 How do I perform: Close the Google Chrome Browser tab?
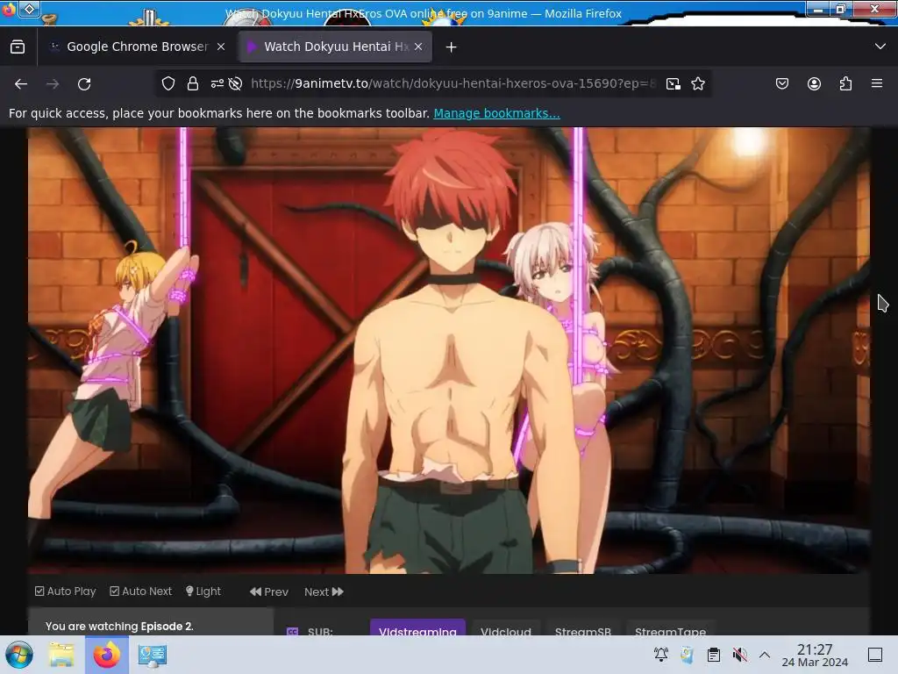(221, 47)
